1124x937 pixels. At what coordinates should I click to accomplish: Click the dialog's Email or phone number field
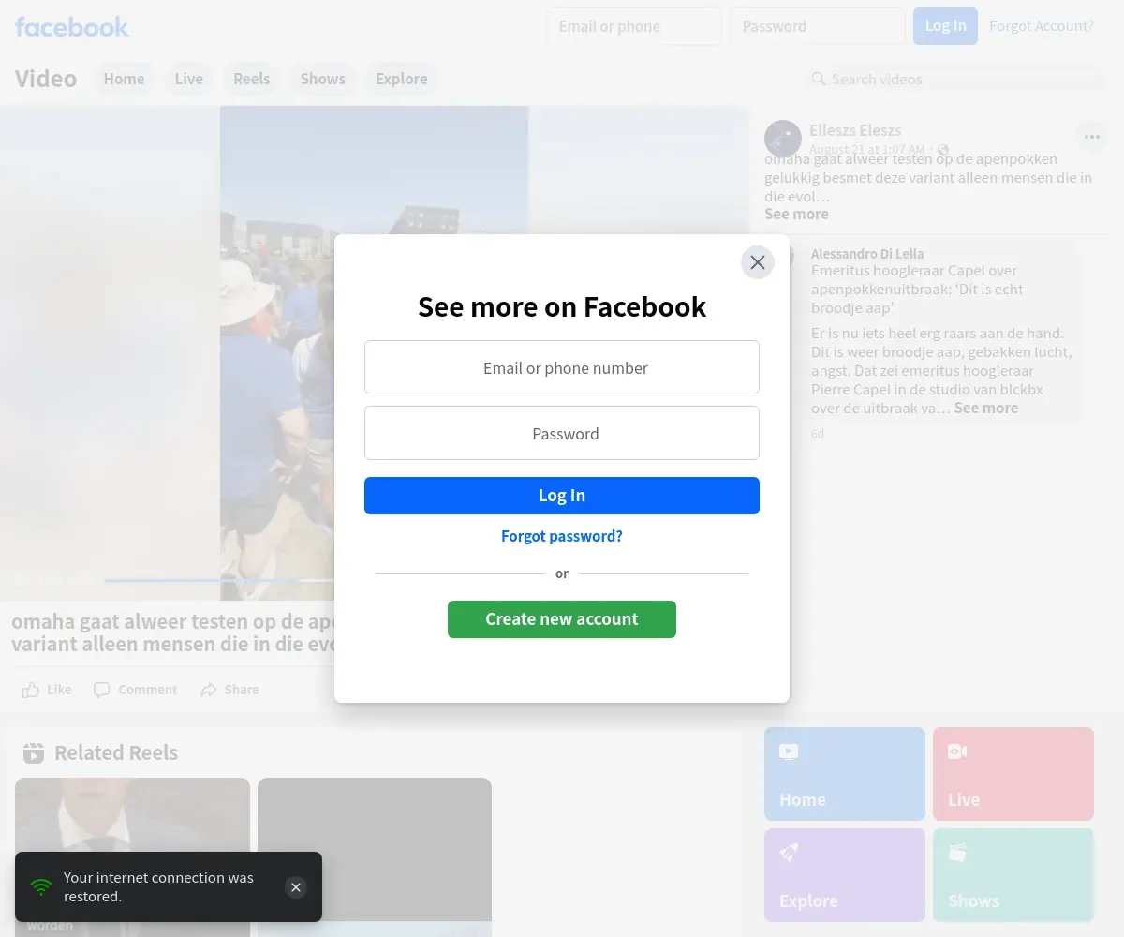(x=562, y=367)
